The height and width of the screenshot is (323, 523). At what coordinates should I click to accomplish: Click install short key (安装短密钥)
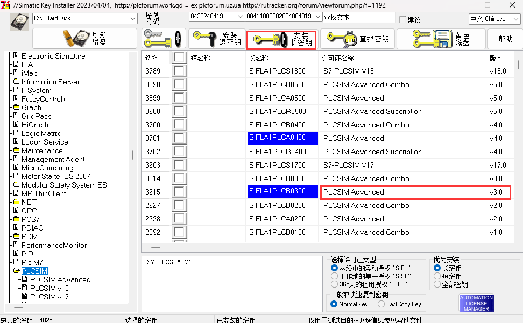(217, 39)
